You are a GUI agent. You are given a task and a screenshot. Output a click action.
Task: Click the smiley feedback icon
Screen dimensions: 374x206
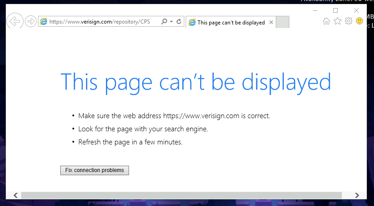point(360,21)
